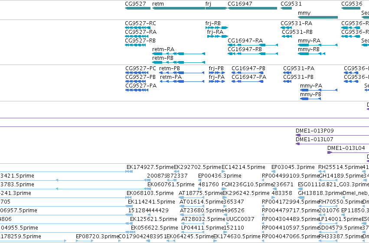The height and width of the screenshot is (243, 369).
Task: Open EST EK056622.5prime
Action: [154, 228]
